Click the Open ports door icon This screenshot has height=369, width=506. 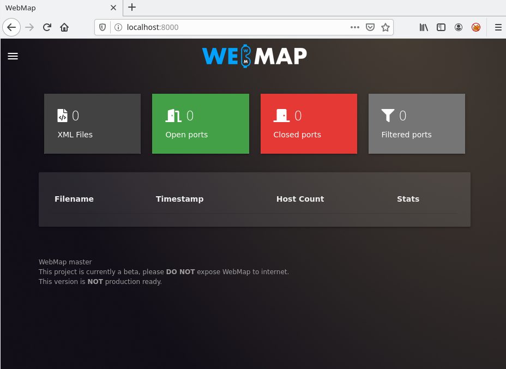coord(173,116)
